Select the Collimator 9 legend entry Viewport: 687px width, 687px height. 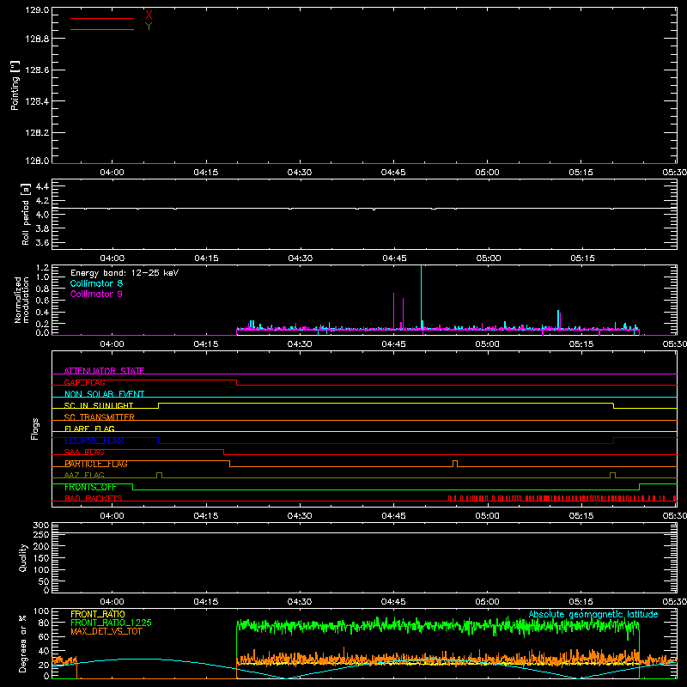pyautogui.click(x=96, y=294)
